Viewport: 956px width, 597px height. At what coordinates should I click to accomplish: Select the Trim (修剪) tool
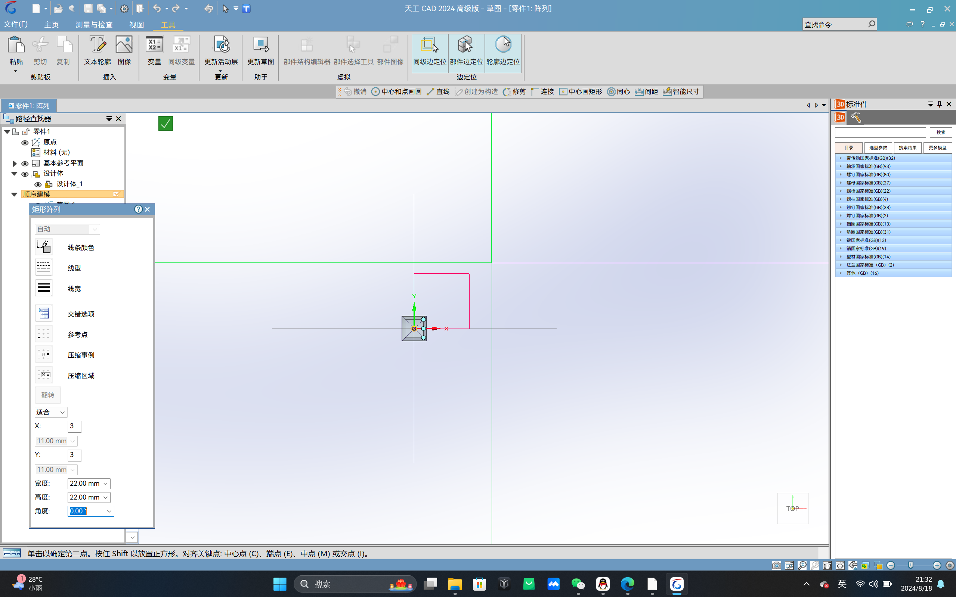514,91
